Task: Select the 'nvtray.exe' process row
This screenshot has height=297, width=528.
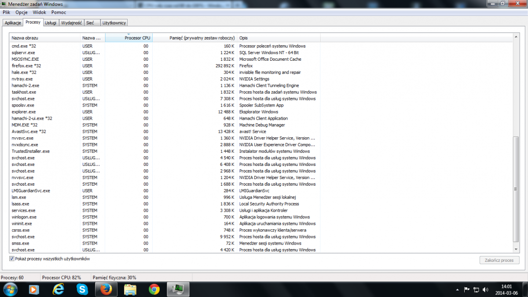Action: click(165, 79)
